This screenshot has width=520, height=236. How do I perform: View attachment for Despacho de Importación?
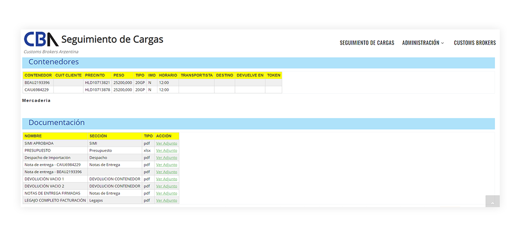coord(167,157)
